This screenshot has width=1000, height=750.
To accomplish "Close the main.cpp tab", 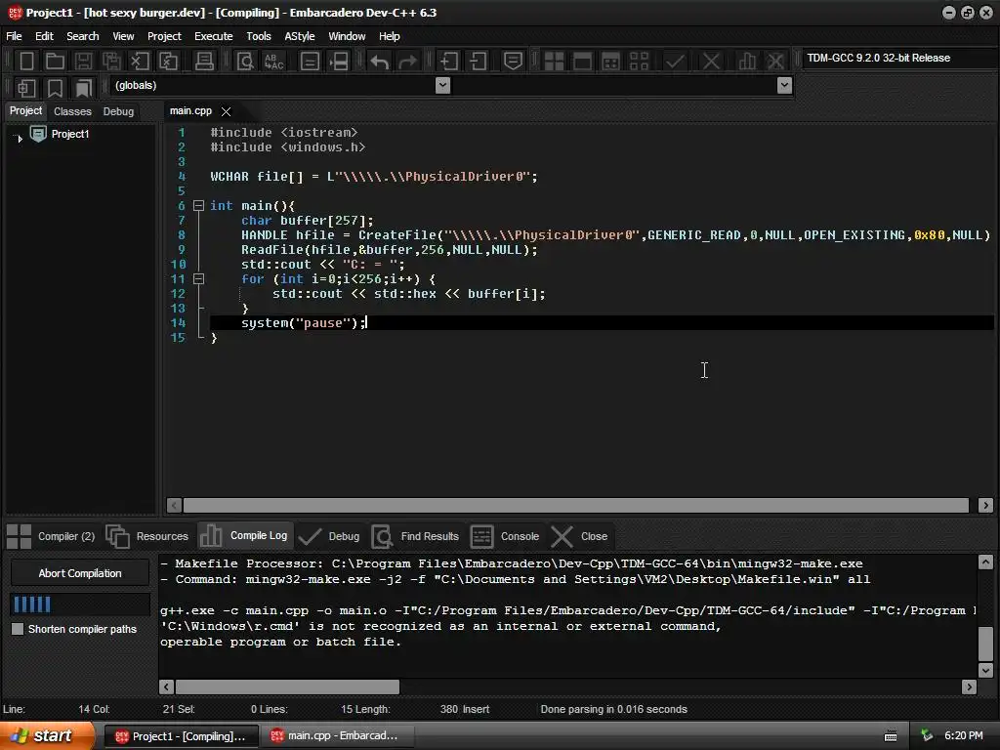I will [226, 111].
